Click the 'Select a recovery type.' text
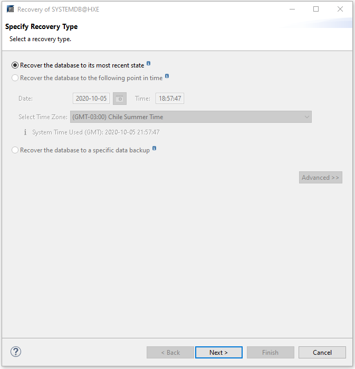 40,39
